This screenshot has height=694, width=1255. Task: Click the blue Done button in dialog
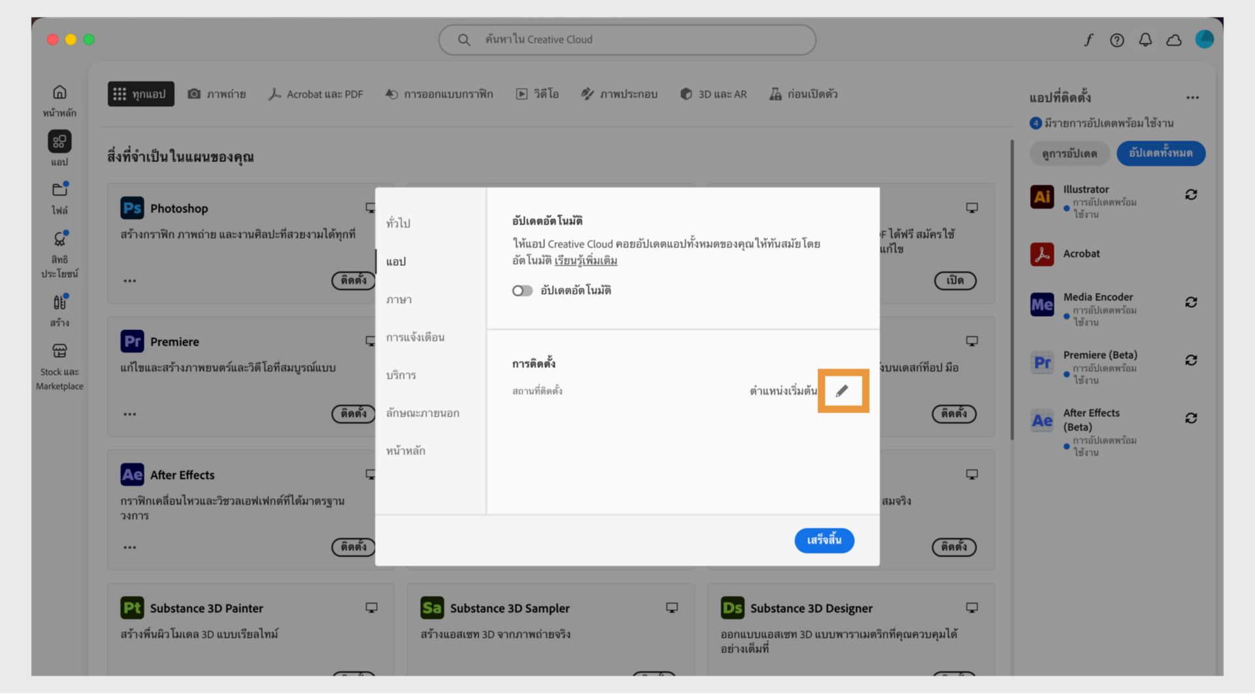click(x=824, y=540)
